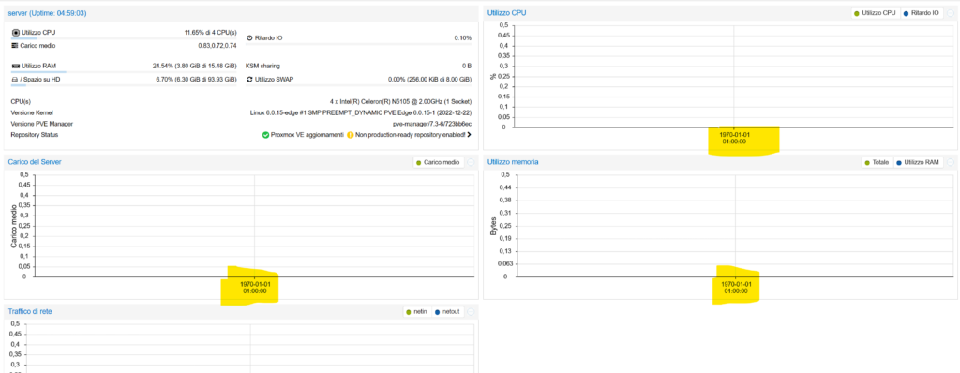960x373 pixels.
Task: Toggle Carico medio series in the legend
Action: [439, 162]
